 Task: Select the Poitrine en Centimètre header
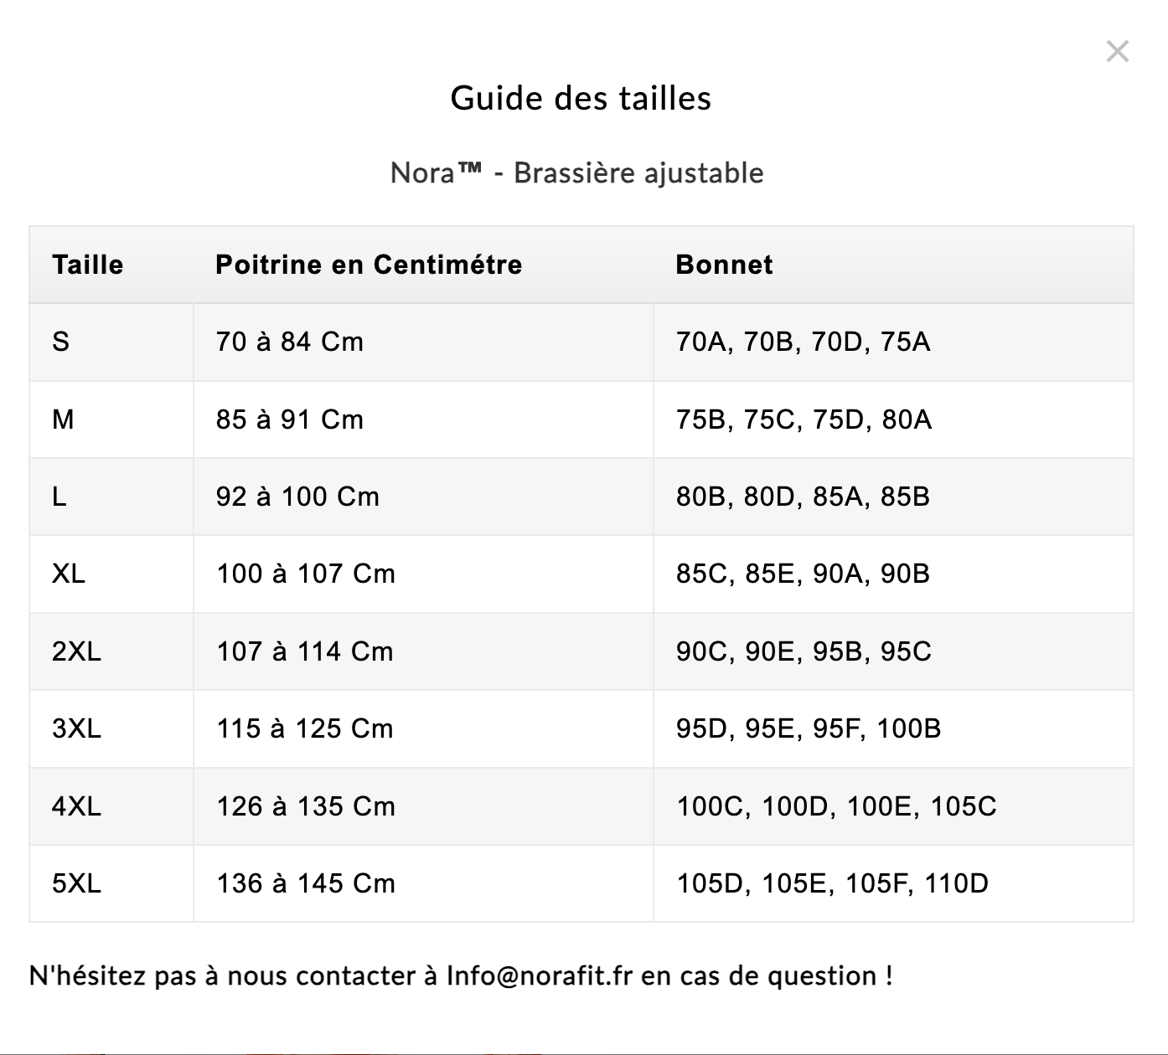[x=369, y=265]
